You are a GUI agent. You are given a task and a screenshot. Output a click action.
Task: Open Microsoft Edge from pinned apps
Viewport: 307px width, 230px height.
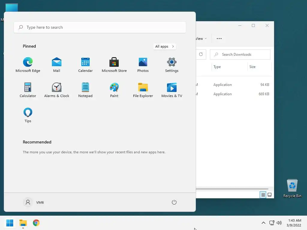point(28,65)
